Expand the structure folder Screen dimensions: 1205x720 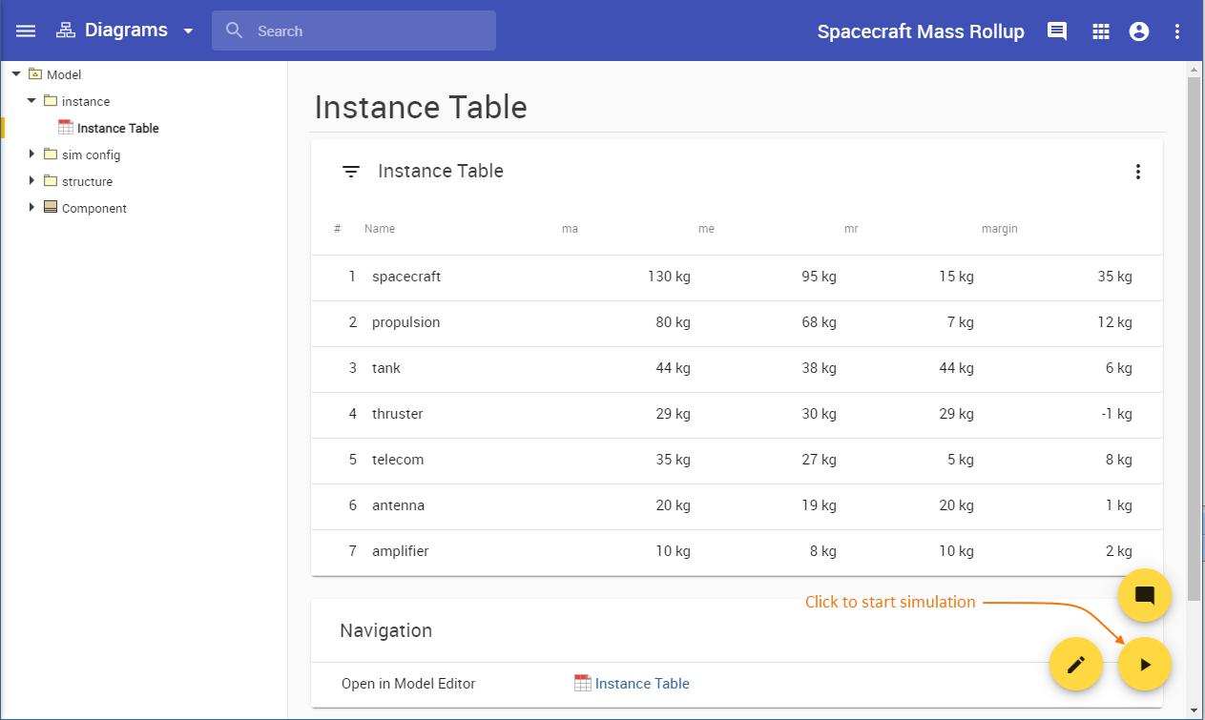[x=31, y=181]
